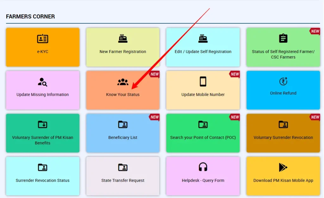Click the NEW badge on Know Your Status
Screen dimensions: 324x198
click(x=154, y=75)
